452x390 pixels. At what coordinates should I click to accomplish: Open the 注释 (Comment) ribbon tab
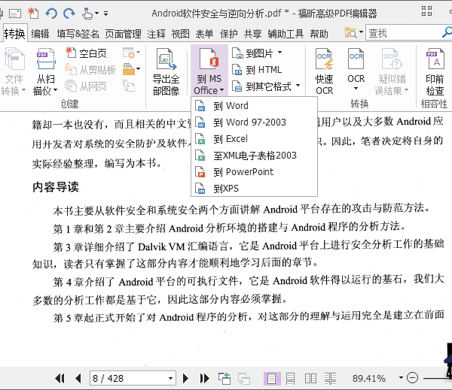coord(156,33)
